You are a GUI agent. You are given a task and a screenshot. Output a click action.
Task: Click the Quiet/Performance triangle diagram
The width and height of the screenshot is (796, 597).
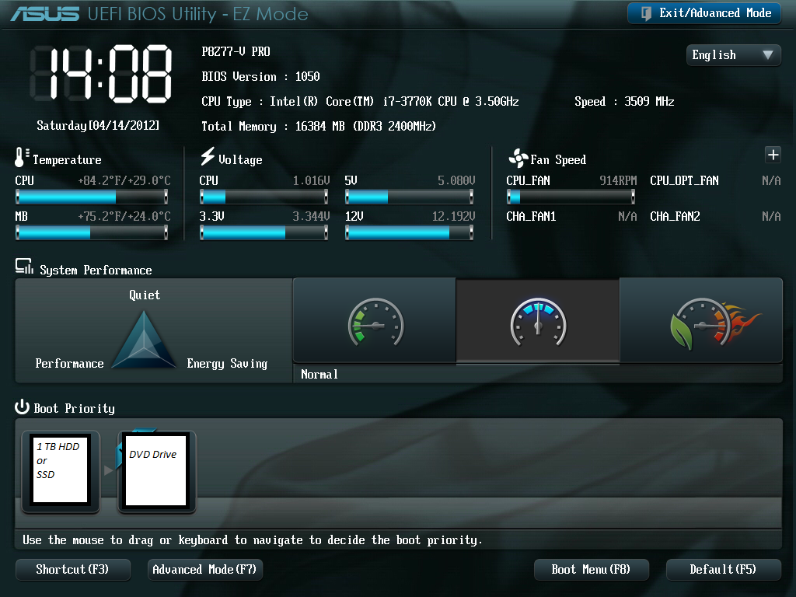tap(144, 340)
